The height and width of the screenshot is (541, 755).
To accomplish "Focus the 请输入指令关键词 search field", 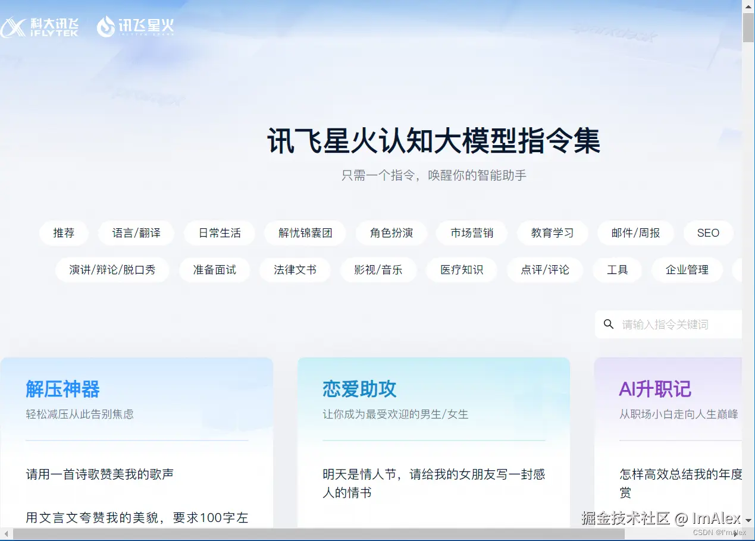I will pos(668,324).
